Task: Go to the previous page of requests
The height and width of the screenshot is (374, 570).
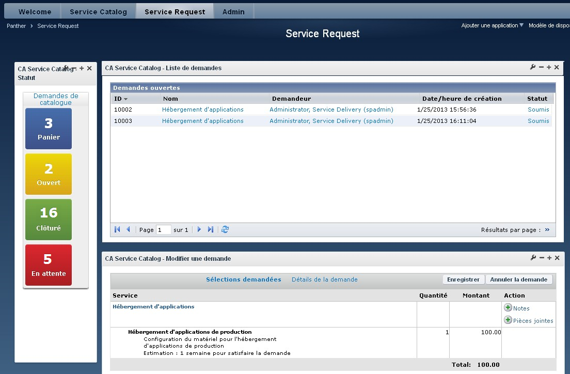Action: (x=128, y=229)
